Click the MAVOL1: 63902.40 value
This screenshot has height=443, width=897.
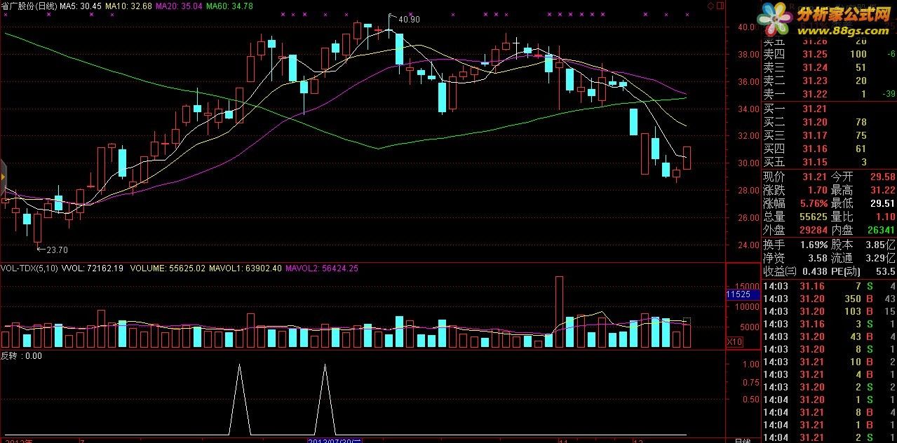[246, 268]
